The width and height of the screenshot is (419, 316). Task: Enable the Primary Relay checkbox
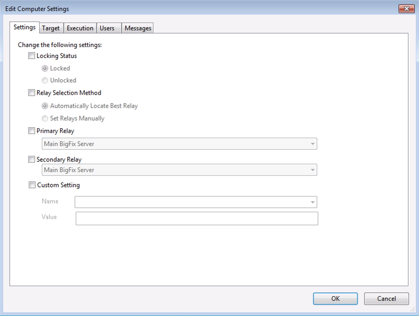[x=31, y=131]
